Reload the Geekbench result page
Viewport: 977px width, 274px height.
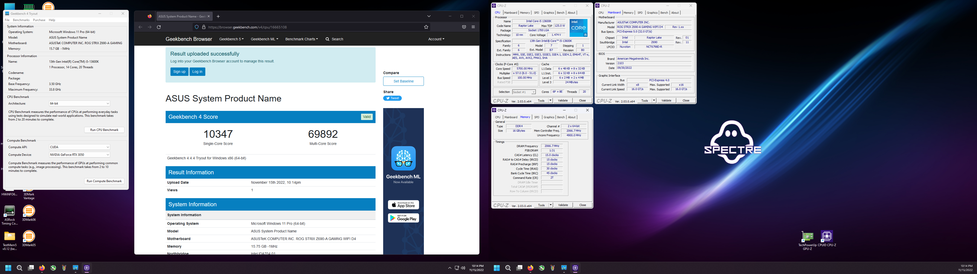click(159, 27)
